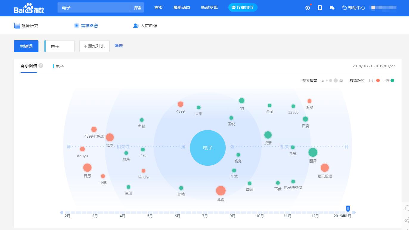Click the 4399 bubble
The height and width of the screenshot is (230, 409).
(x=180, y=104)
